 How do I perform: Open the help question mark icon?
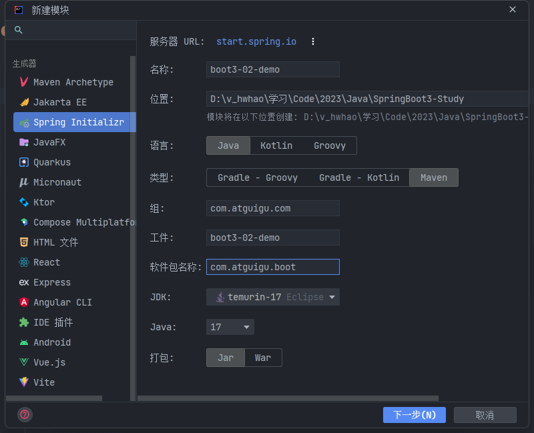coord(25,414)
